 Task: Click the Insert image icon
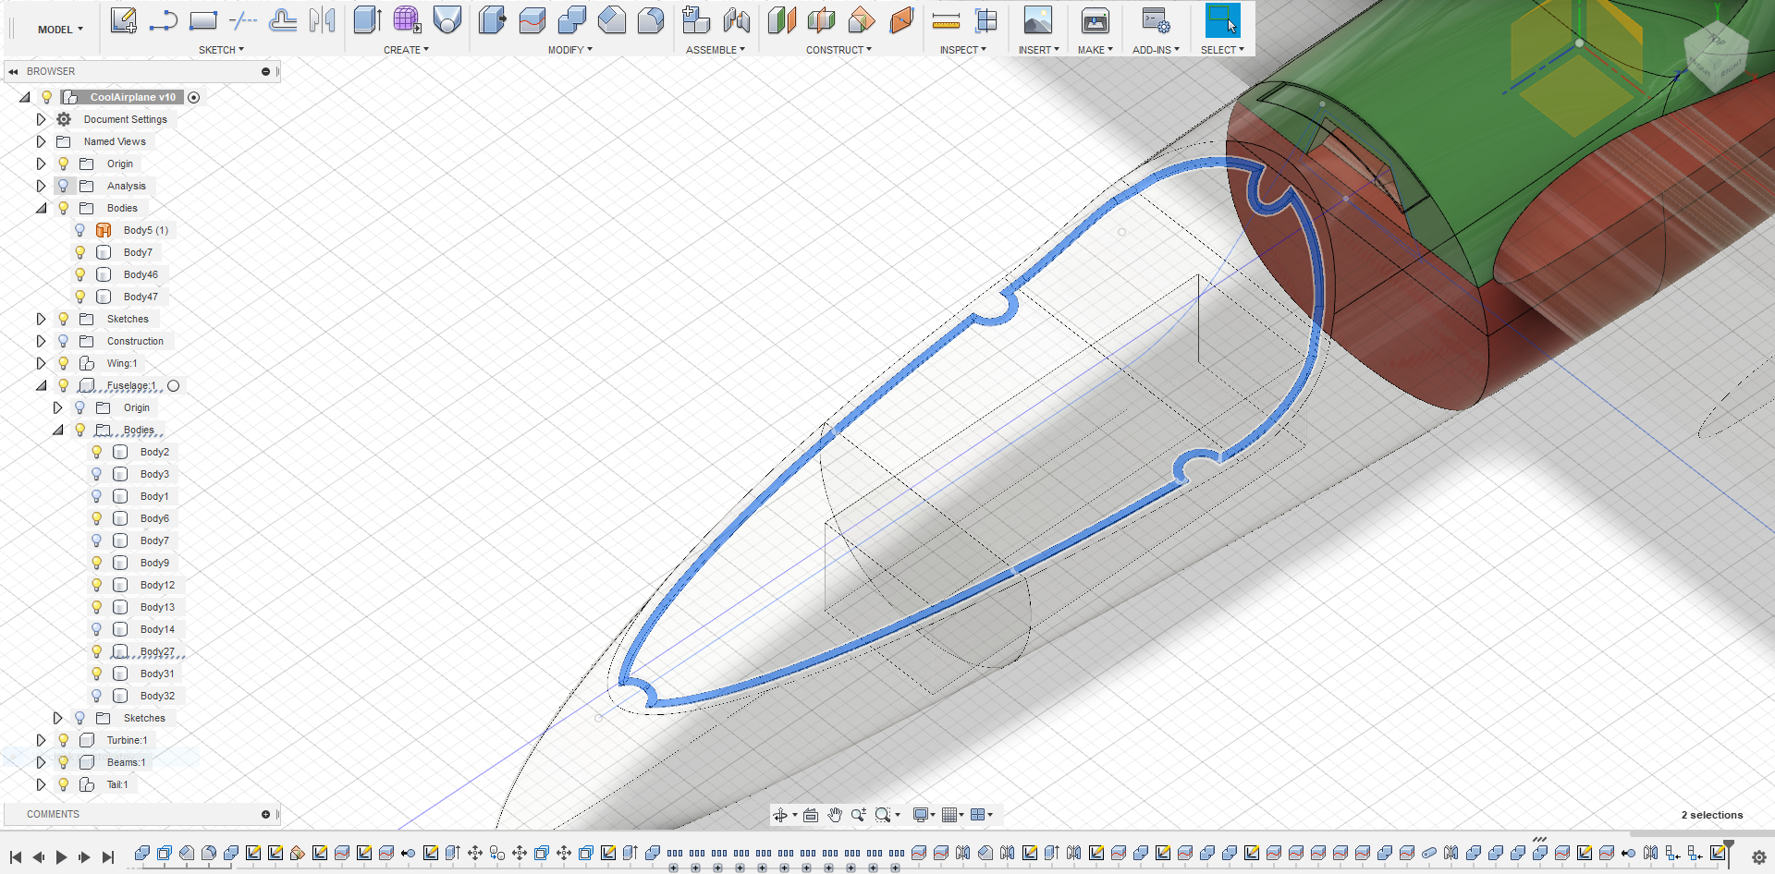tap(1037, 20)
